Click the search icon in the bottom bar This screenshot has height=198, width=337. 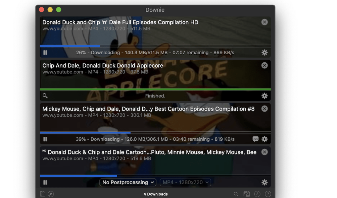[236, 194]
